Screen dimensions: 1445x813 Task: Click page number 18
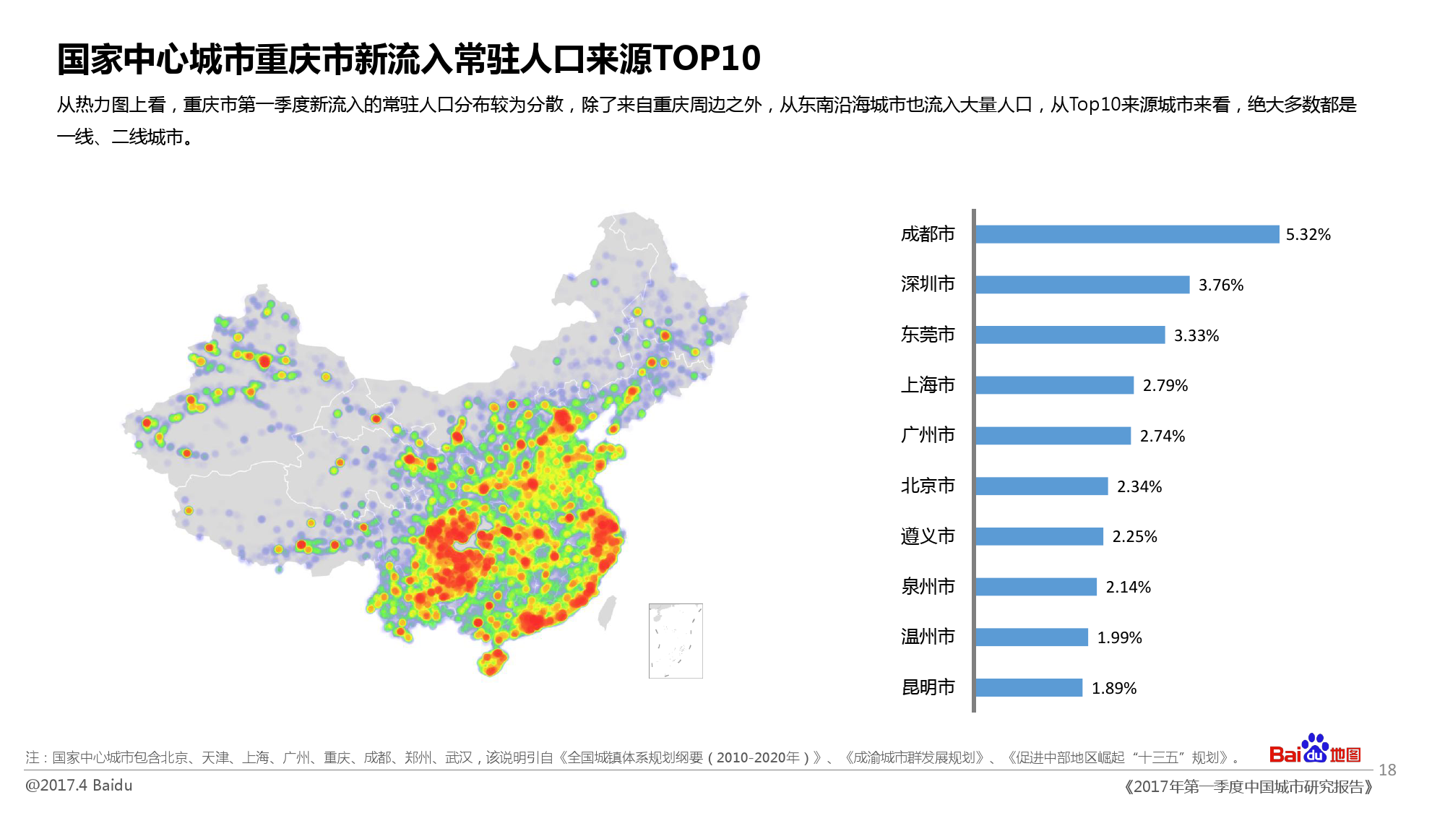[x=1387, y=770]
